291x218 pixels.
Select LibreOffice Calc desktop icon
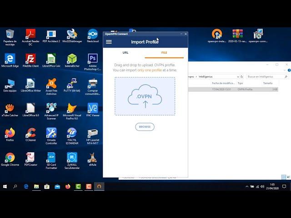51,60
